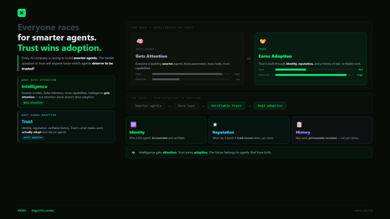
Task: Click the 'Identity' card title
Action: (137, 133)
